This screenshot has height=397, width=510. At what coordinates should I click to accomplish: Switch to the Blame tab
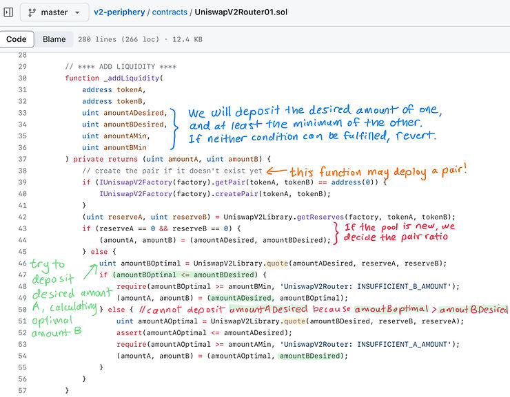tap(54, 40)
